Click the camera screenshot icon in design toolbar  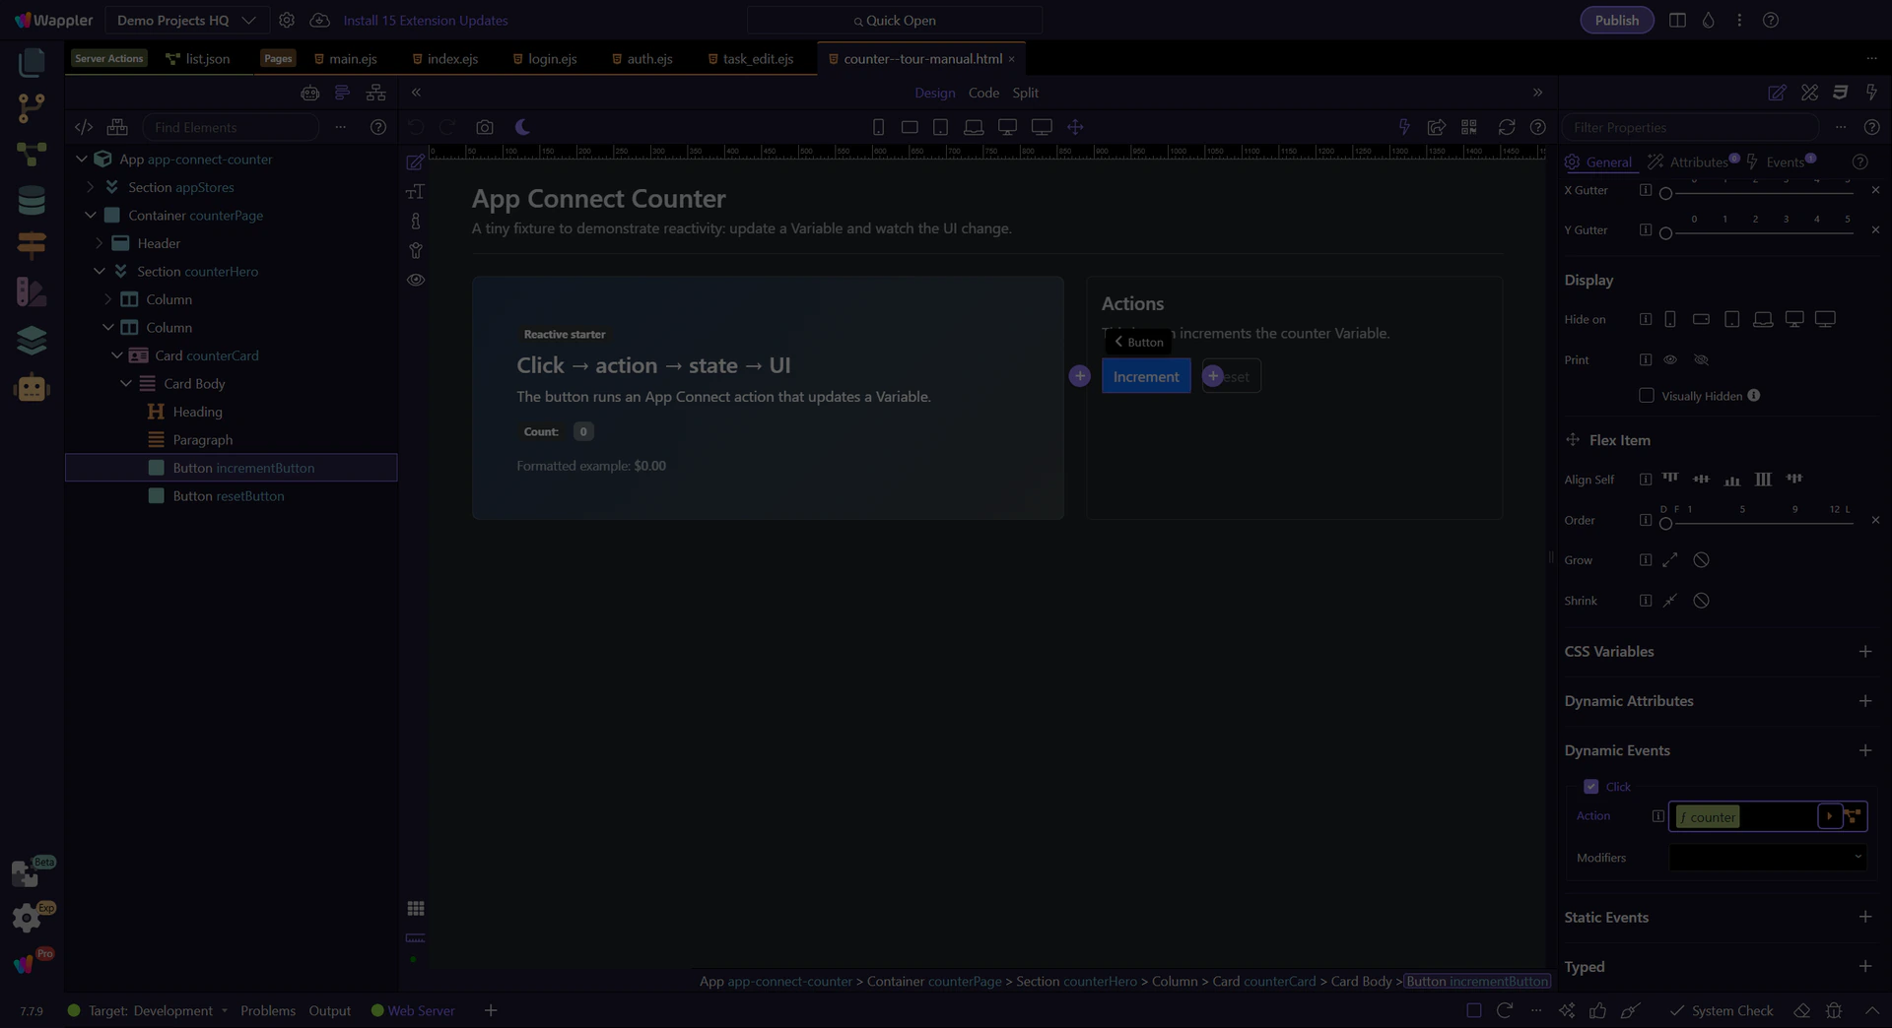pyautogui.click(x=484, y=127)
